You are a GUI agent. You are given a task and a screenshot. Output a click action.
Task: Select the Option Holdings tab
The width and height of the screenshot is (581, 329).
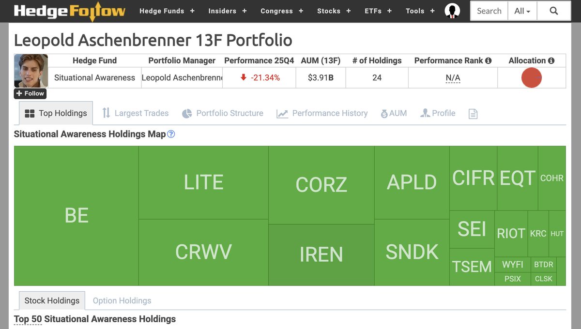[x=122, y=300]
